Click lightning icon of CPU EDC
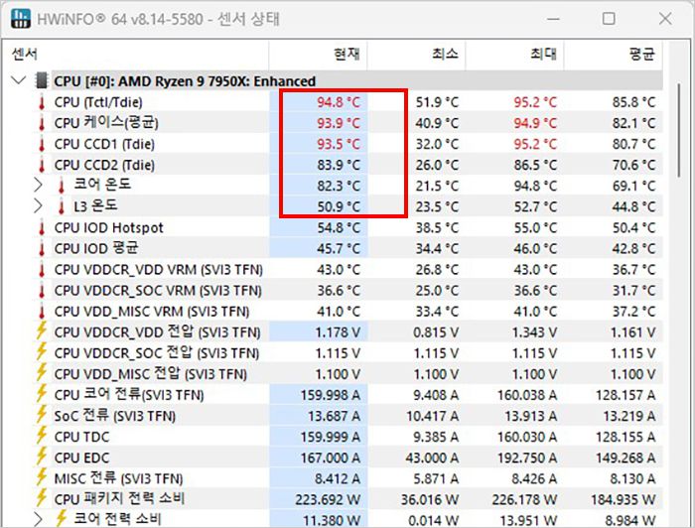 pos(42,457)
